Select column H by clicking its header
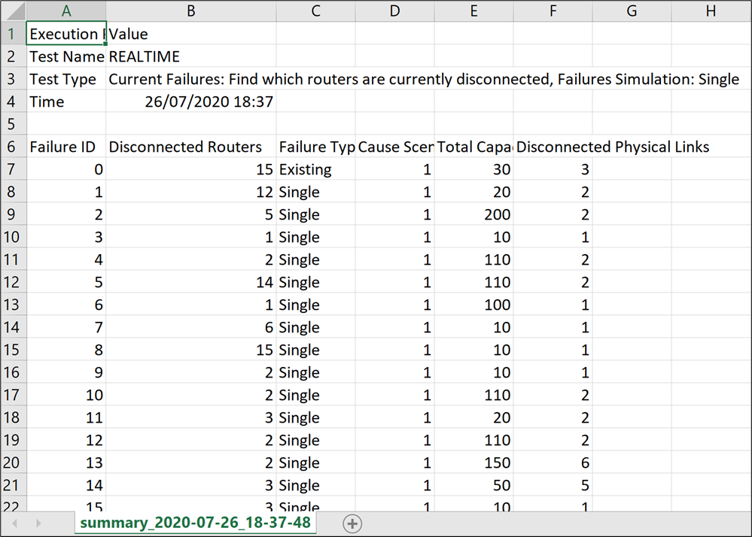The height and width of the screenshot is (537, 752). (710, 11)
